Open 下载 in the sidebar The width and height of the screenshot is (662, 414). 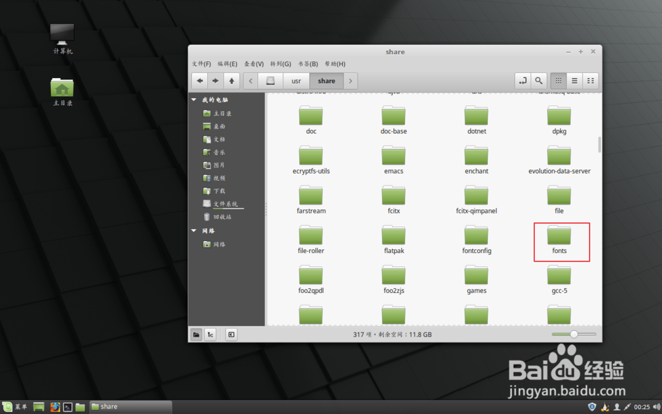pos(214,191)
